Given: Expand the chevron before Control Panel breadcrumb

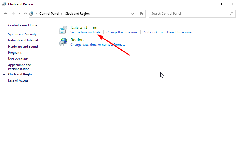Looking at the screenshot, I should coord(36,14).
